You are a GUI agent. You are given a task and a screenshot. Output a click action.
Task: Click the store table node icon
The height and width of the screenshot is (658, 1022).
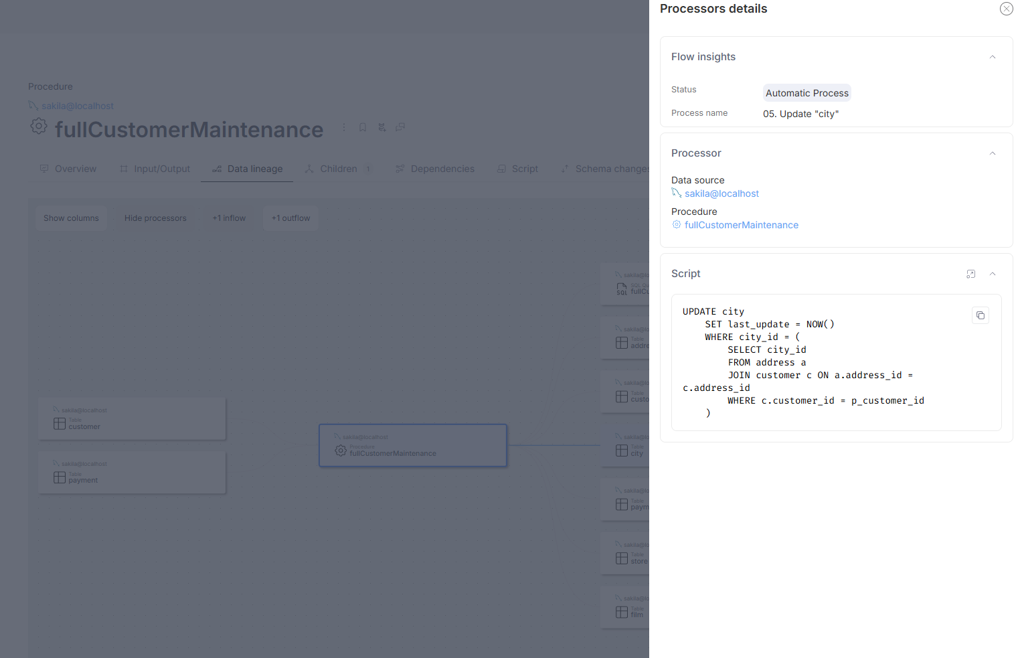pos(622,558)
